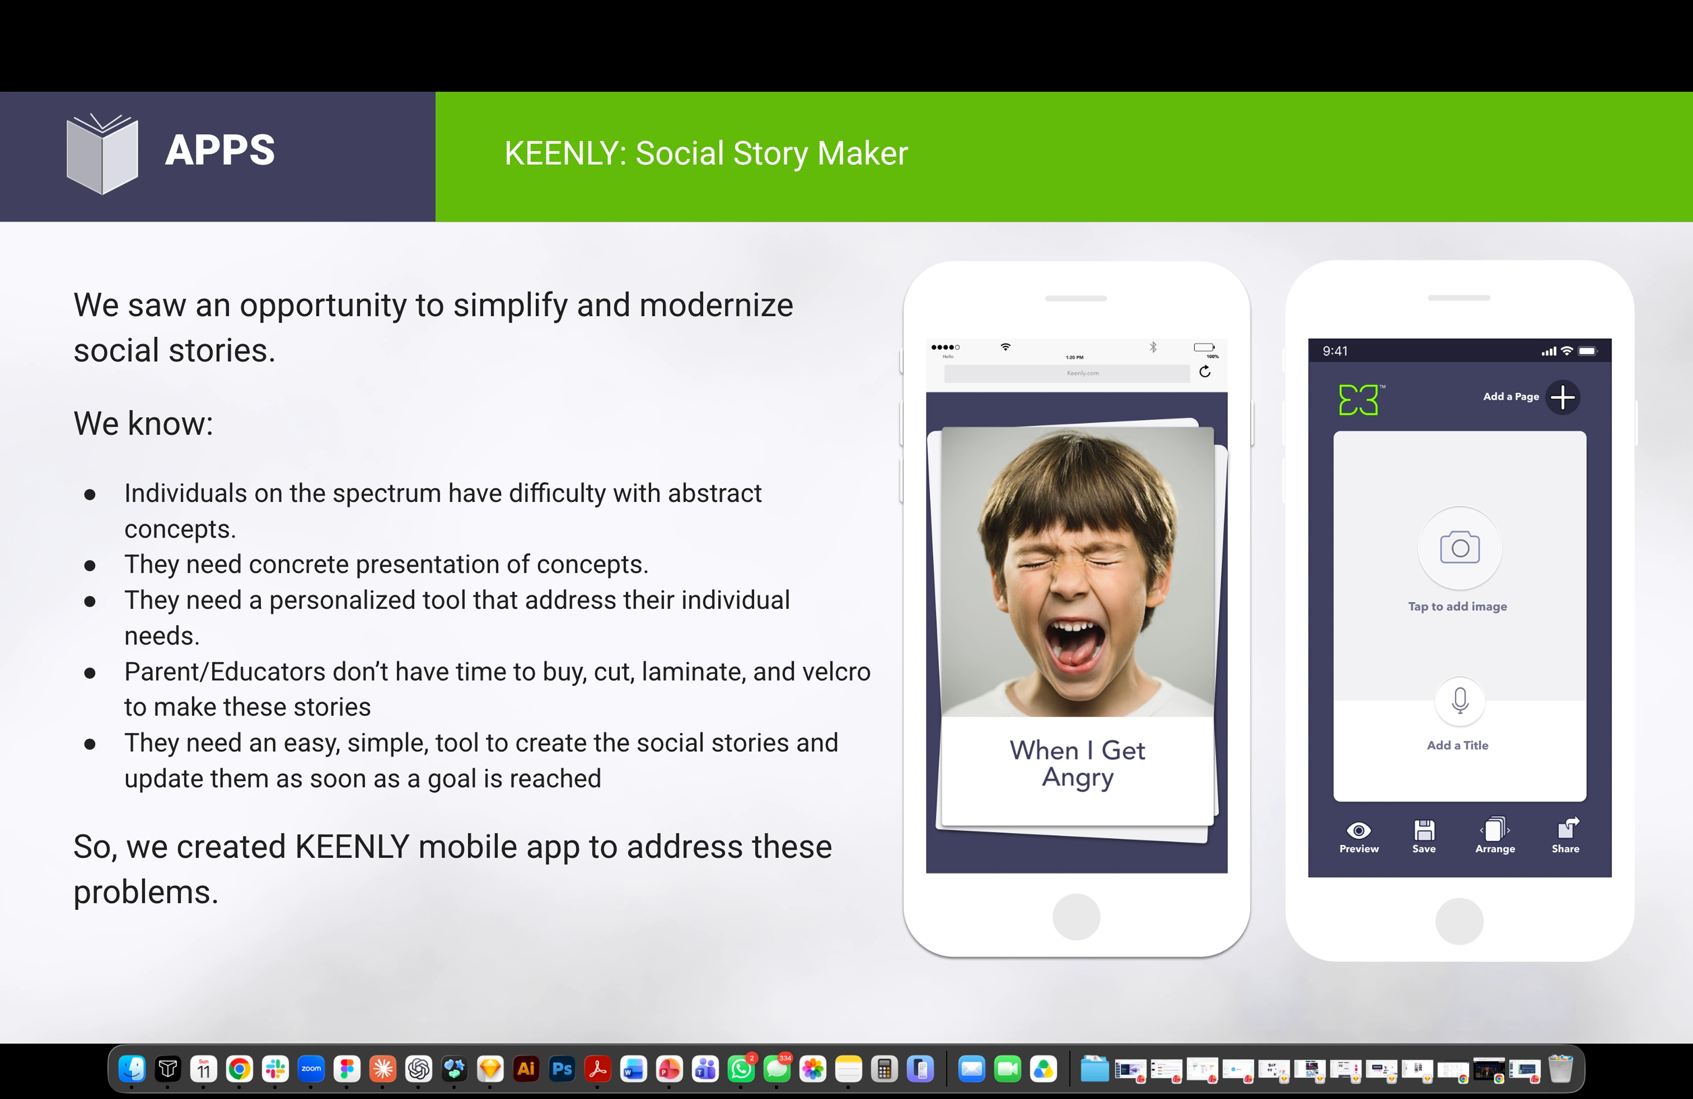The image size is (1693, 1099).
Task: Open the minimized video window in Chrome
Action: tap(1490, 1069)
